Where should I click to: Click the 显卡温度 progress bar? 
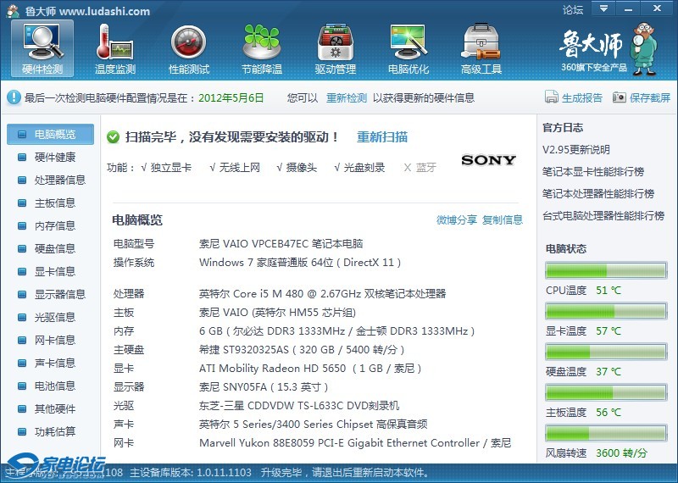(606, 311)
